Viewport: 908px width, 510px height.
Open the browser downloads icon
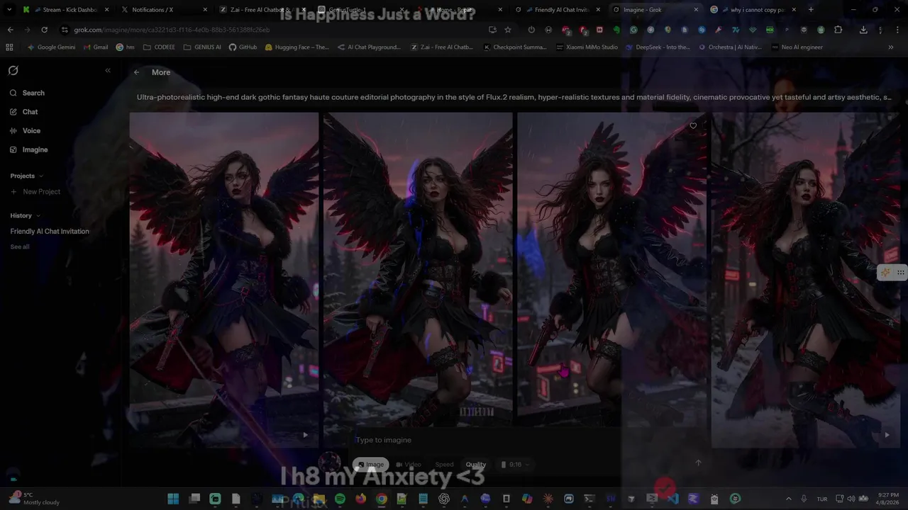pyautogui.click(x=863, y=30)
